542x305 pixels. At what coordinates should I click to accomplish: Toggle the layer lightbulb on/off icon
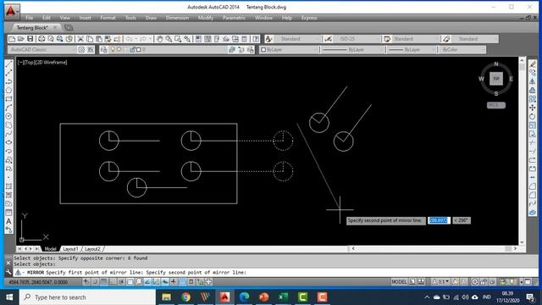pyautogui.click(x=113, y=50)
